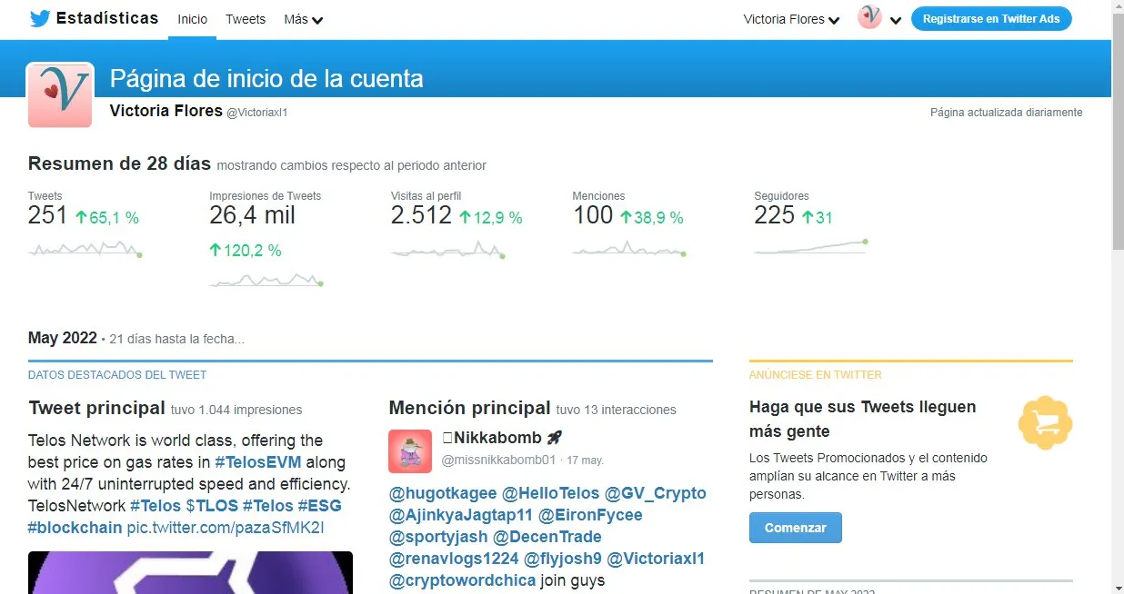1124x594 pixels.
Task: Click the profile avatar in top bar
Action: point(869,17)
